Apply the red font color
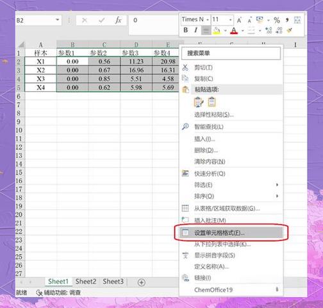323x308 pixels. [x=234, y=31]
